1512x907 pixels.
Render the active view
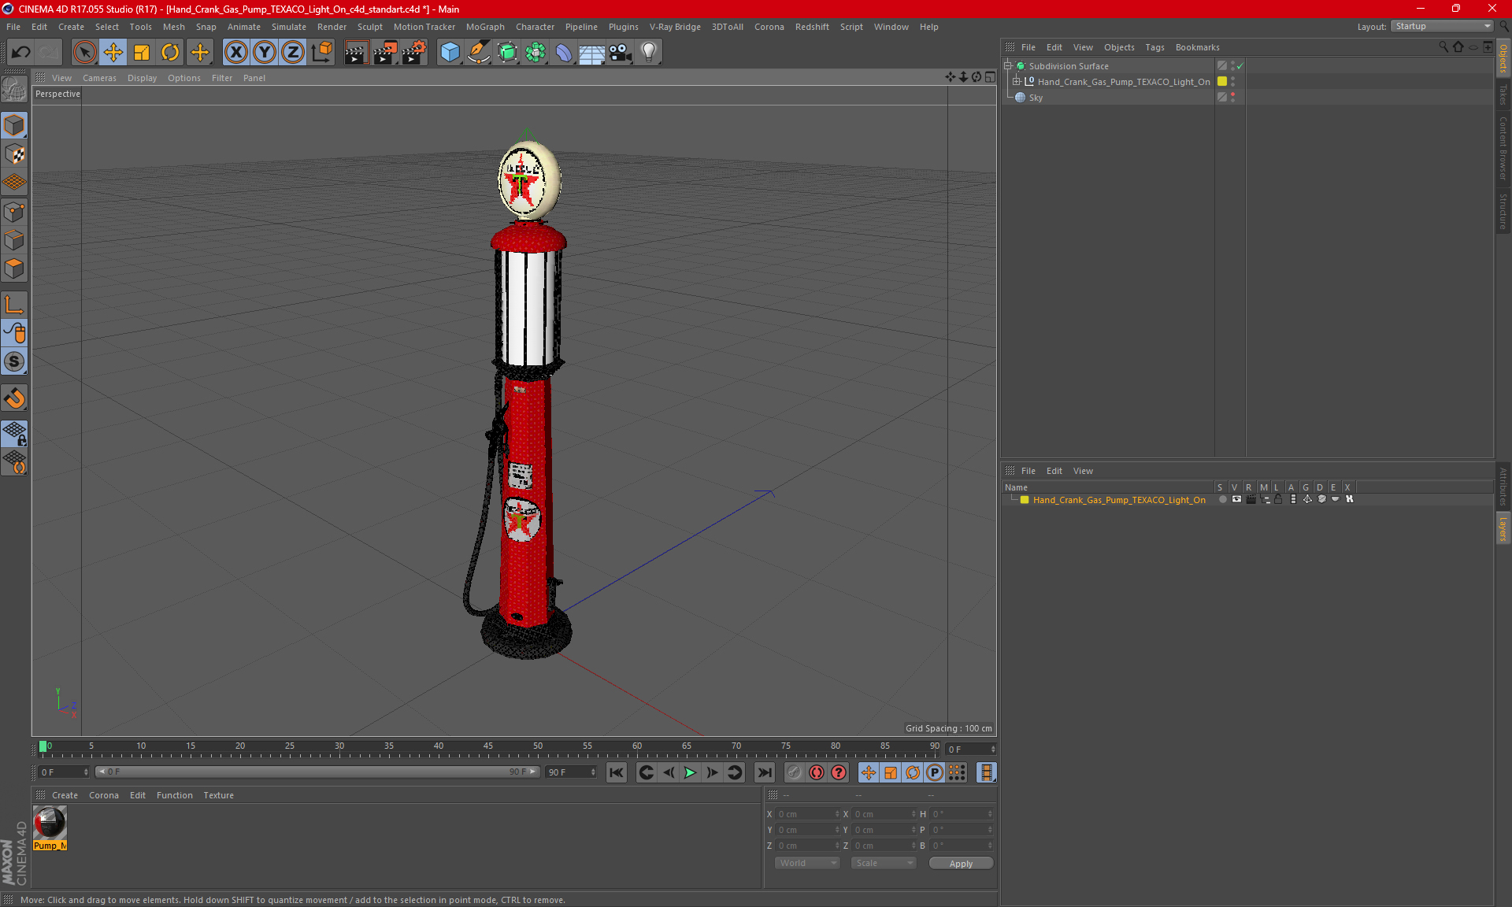(x=356, y=53)
